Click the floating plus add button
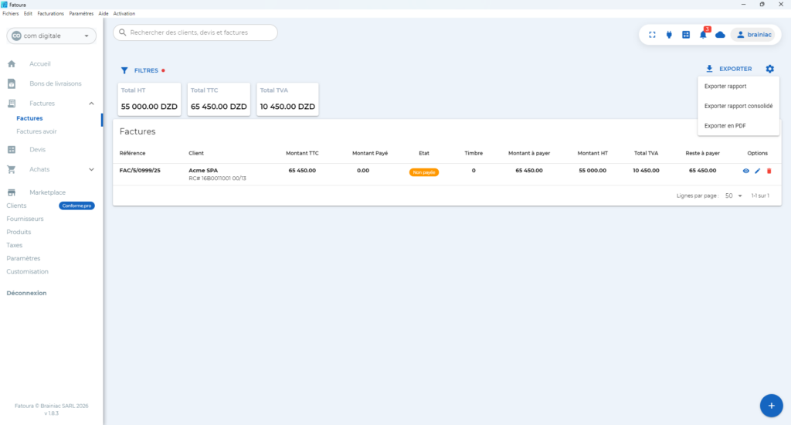Viewport: 791px width, 425px height. [772, 406]
